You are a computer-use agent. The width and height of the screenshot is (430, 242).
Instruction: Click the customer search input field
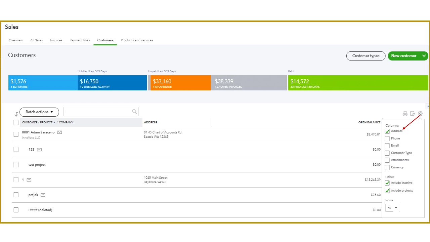click(101, 112)
